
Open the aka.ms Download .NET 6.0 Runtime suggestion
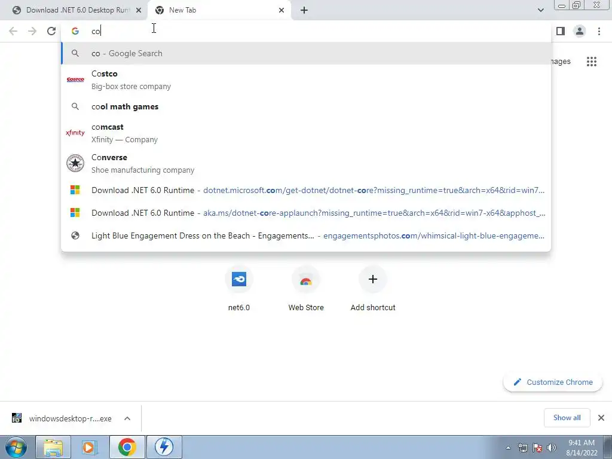(x=306, y=213)
